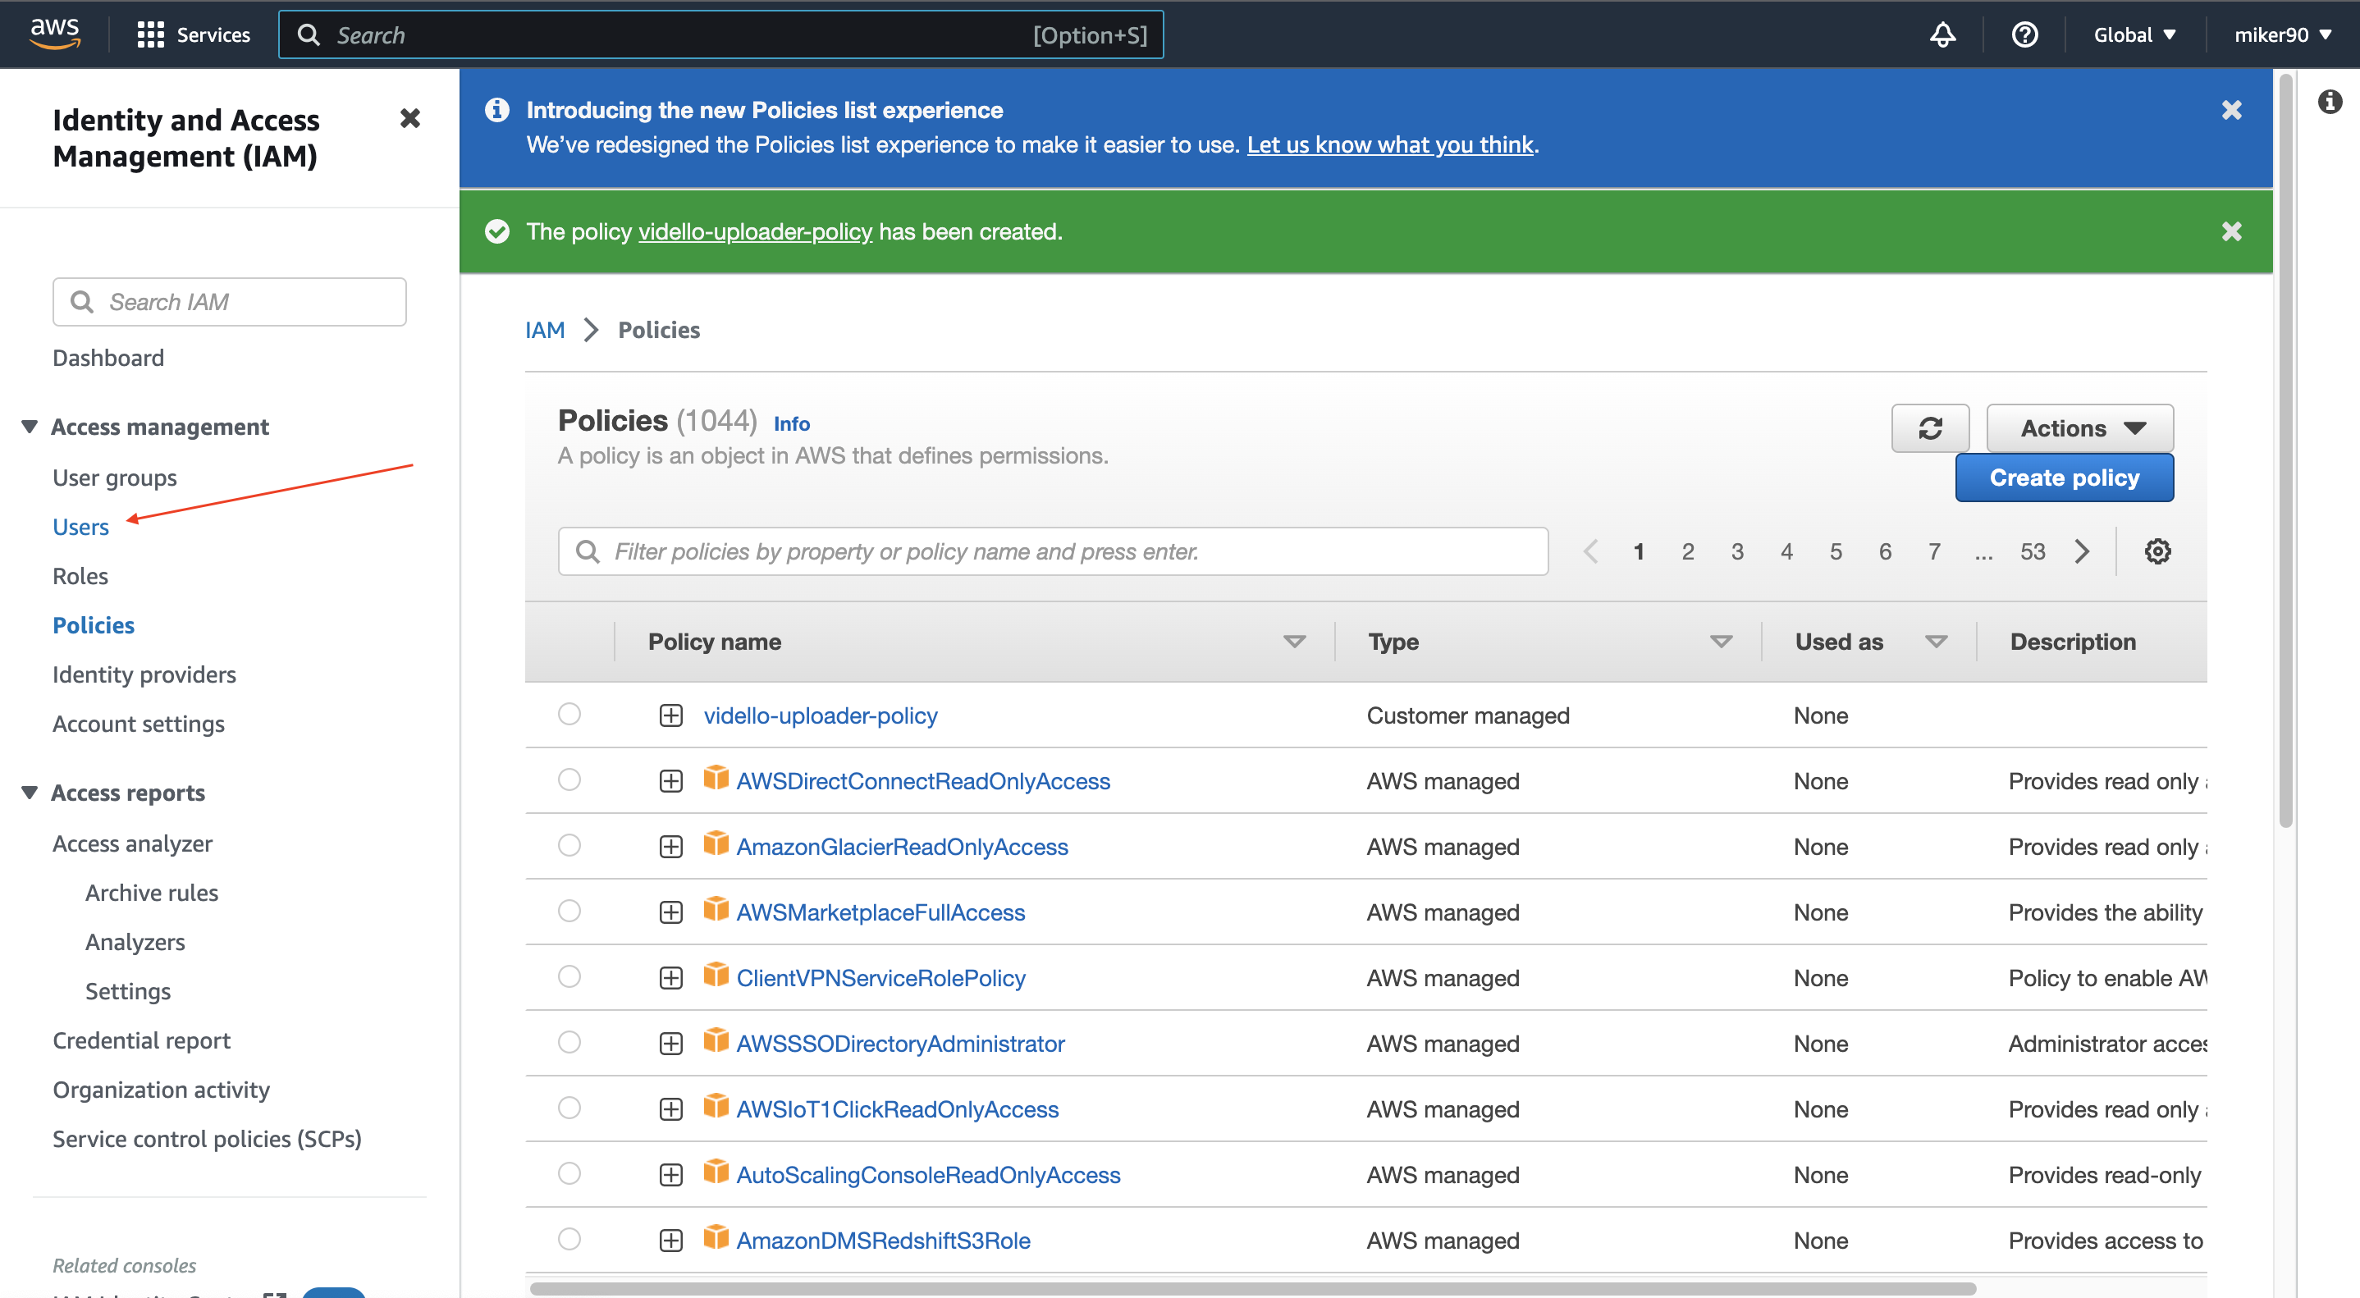
Task: Open the Actions dropdown
Action: (2079, 427)
